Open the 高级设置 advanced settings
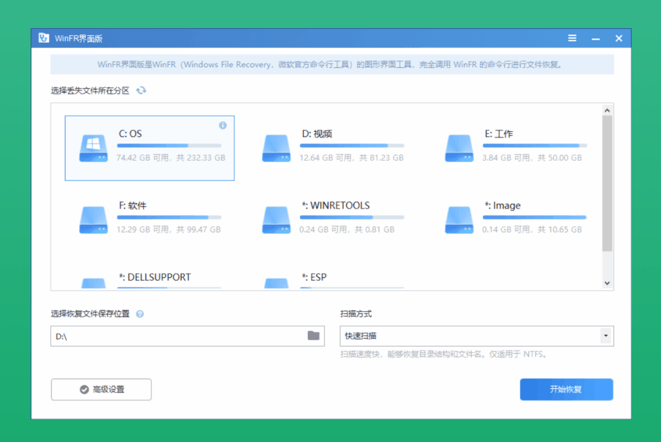 point(101,389)
